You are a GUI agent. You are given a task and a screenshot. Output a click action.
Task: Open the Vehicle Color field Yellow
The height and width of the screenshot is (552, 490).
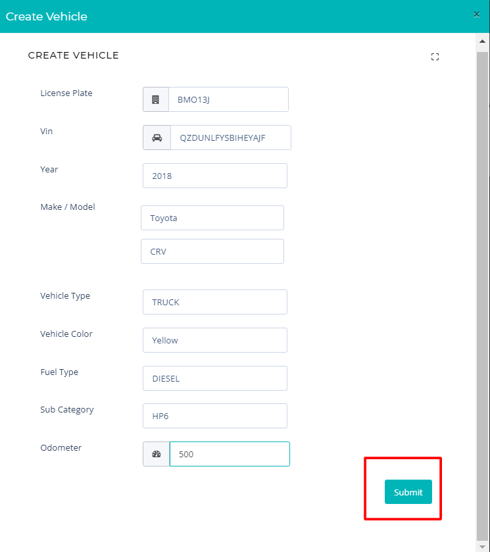(214, 340)
